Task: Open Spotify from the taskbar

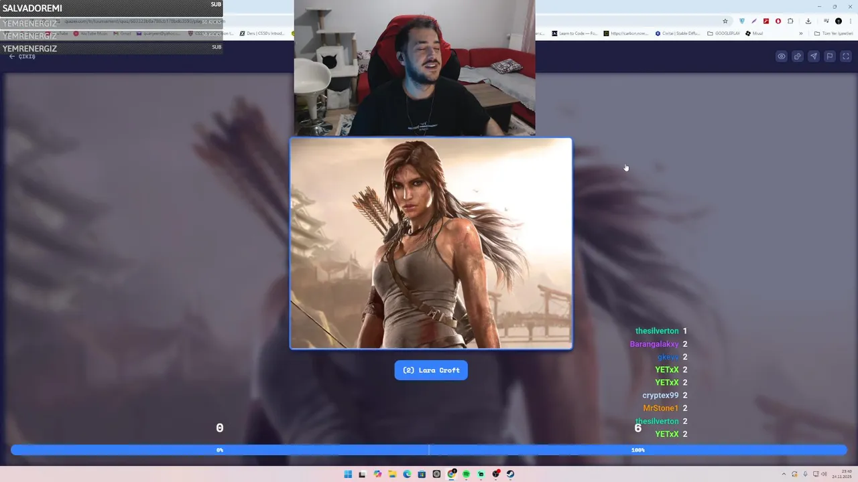Action: (x=466, y=474)
